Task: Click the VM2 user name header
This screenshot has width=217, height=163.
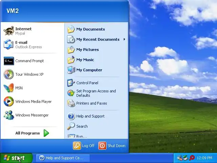Action: (13, 11)
